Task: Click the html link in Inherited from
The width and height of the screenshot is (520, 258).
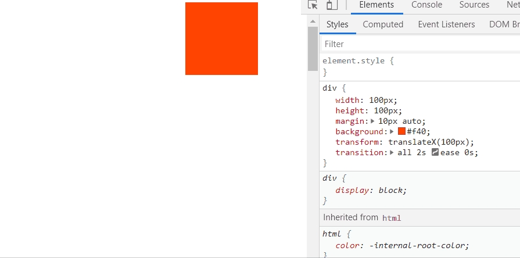Action: pos(392,218)
